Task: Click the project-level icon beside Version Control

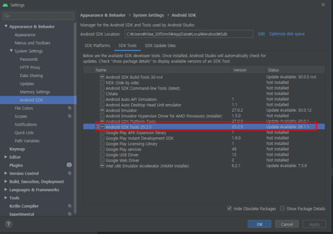Action: point(70,173)
